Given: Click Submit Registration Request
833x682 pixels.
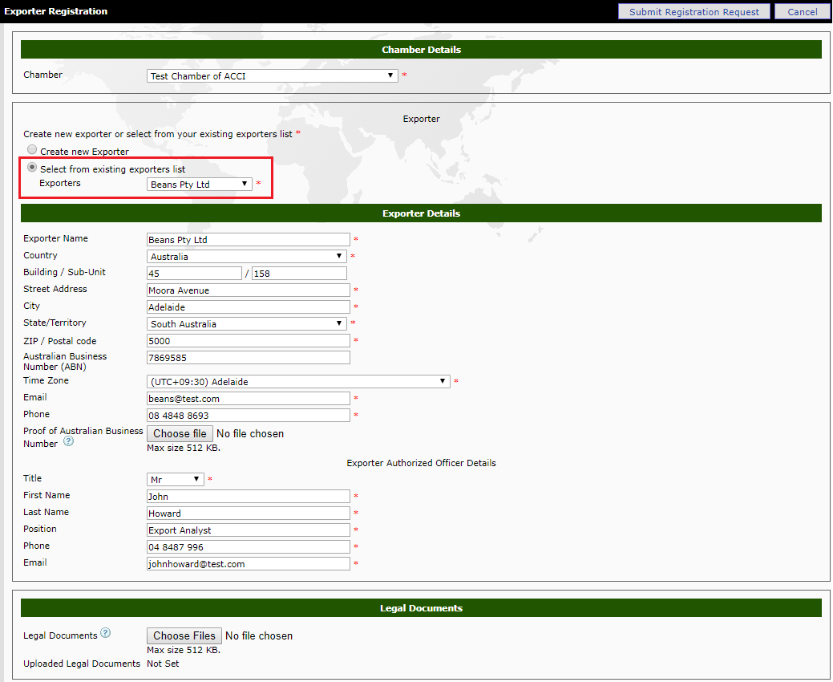Looking at the screenshot, I should [x=693, y=11].
